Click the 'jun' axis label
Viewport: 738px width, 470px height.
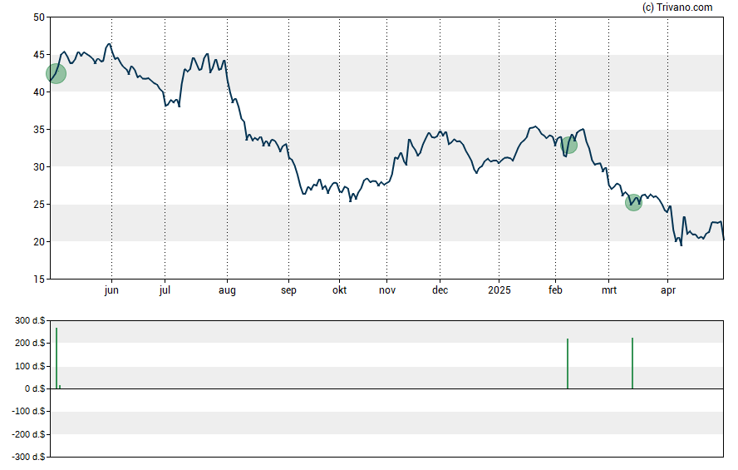tap(111, 290)
